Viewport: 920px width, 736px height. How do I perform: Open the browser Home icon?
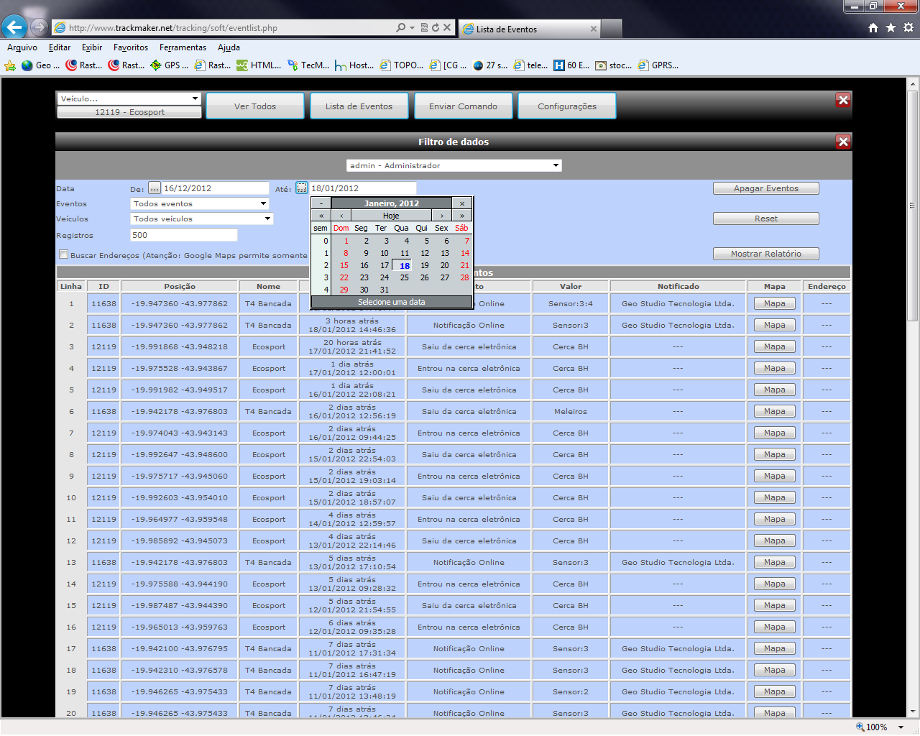point(873,27)
